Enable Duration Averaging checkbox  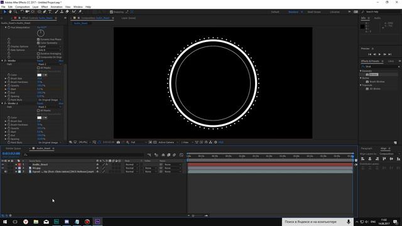[x=38, y=54]
